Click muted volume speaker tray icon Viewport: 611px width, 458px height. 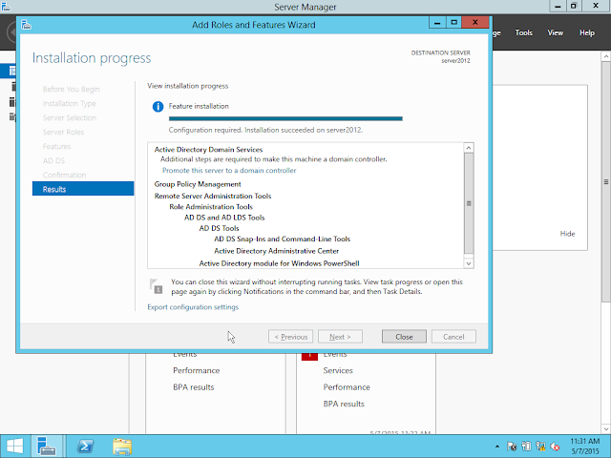pos(555,447)
